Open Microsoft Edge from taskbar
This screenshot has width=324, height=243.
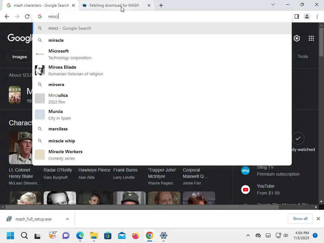[x=80, y=235]
